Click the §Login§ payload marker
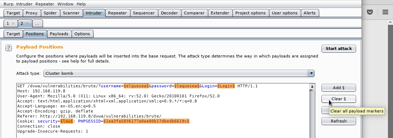 coord(226,86)
